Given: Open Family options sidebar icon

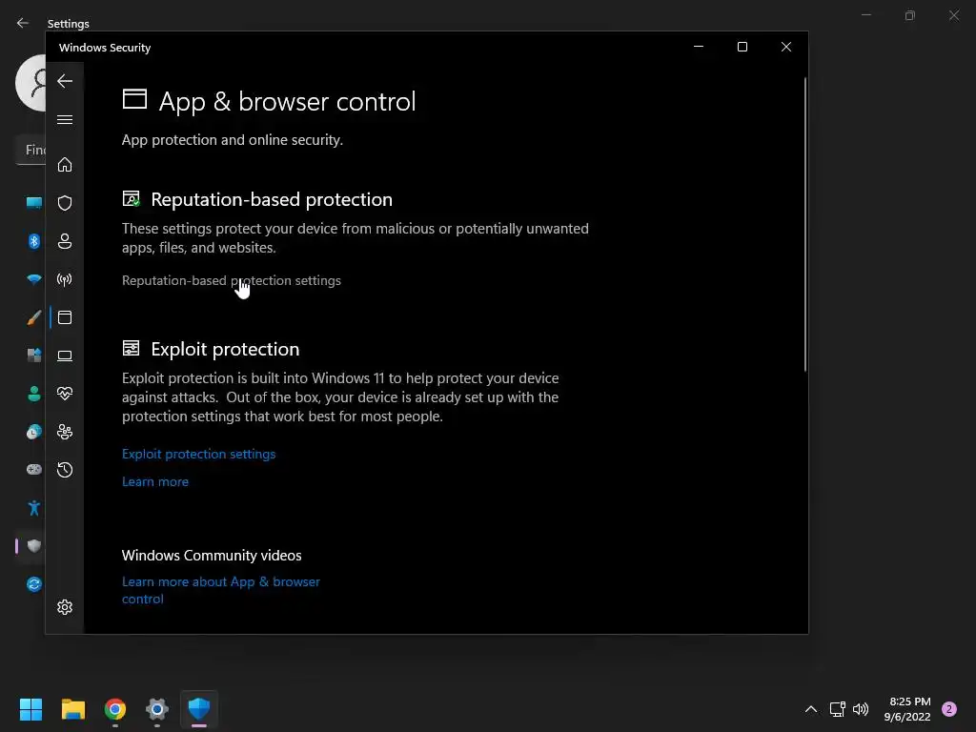Looking at the screenshot, I should point(65,432).
